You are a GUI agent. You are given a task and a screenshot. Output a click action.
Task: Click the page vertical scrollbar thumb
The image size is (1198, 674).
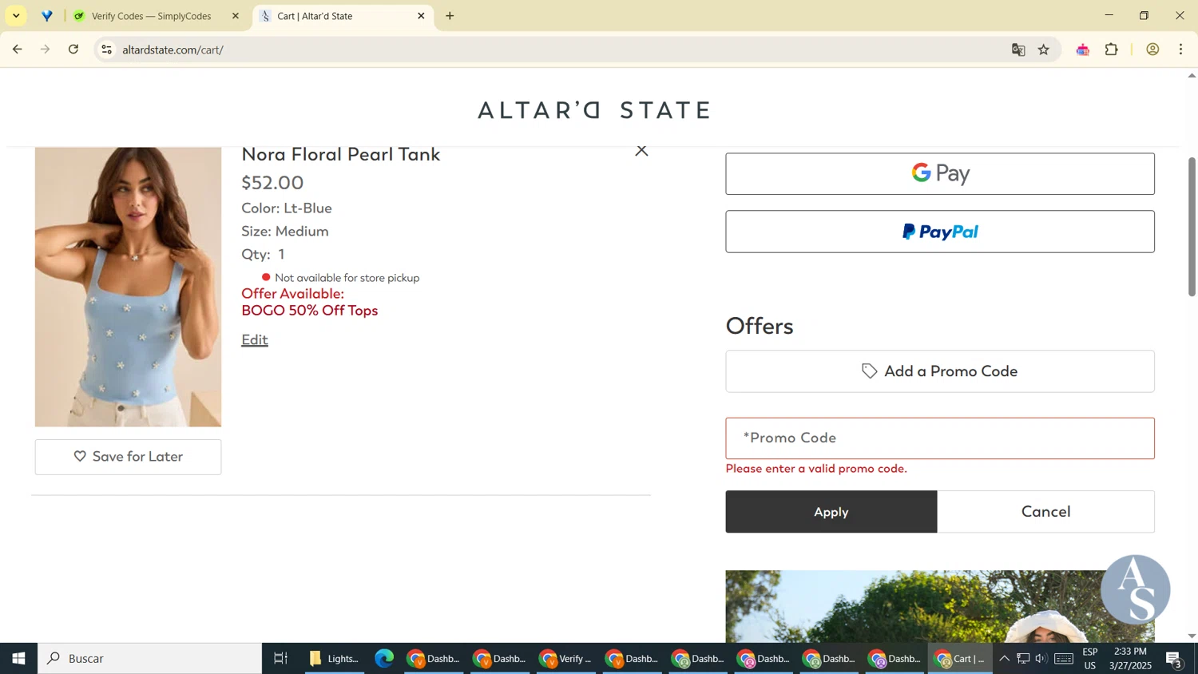coord(1192,227)
